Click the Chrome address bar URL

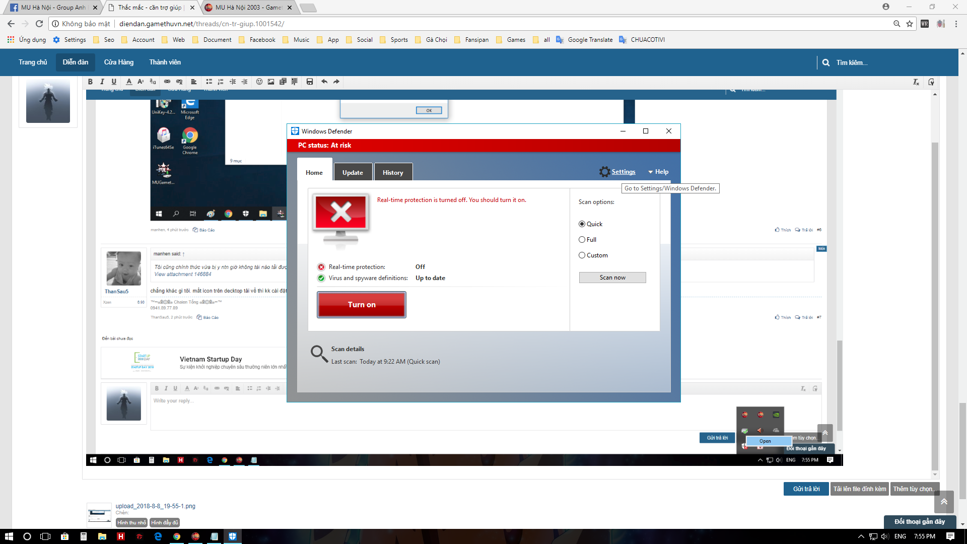[201, 24]
